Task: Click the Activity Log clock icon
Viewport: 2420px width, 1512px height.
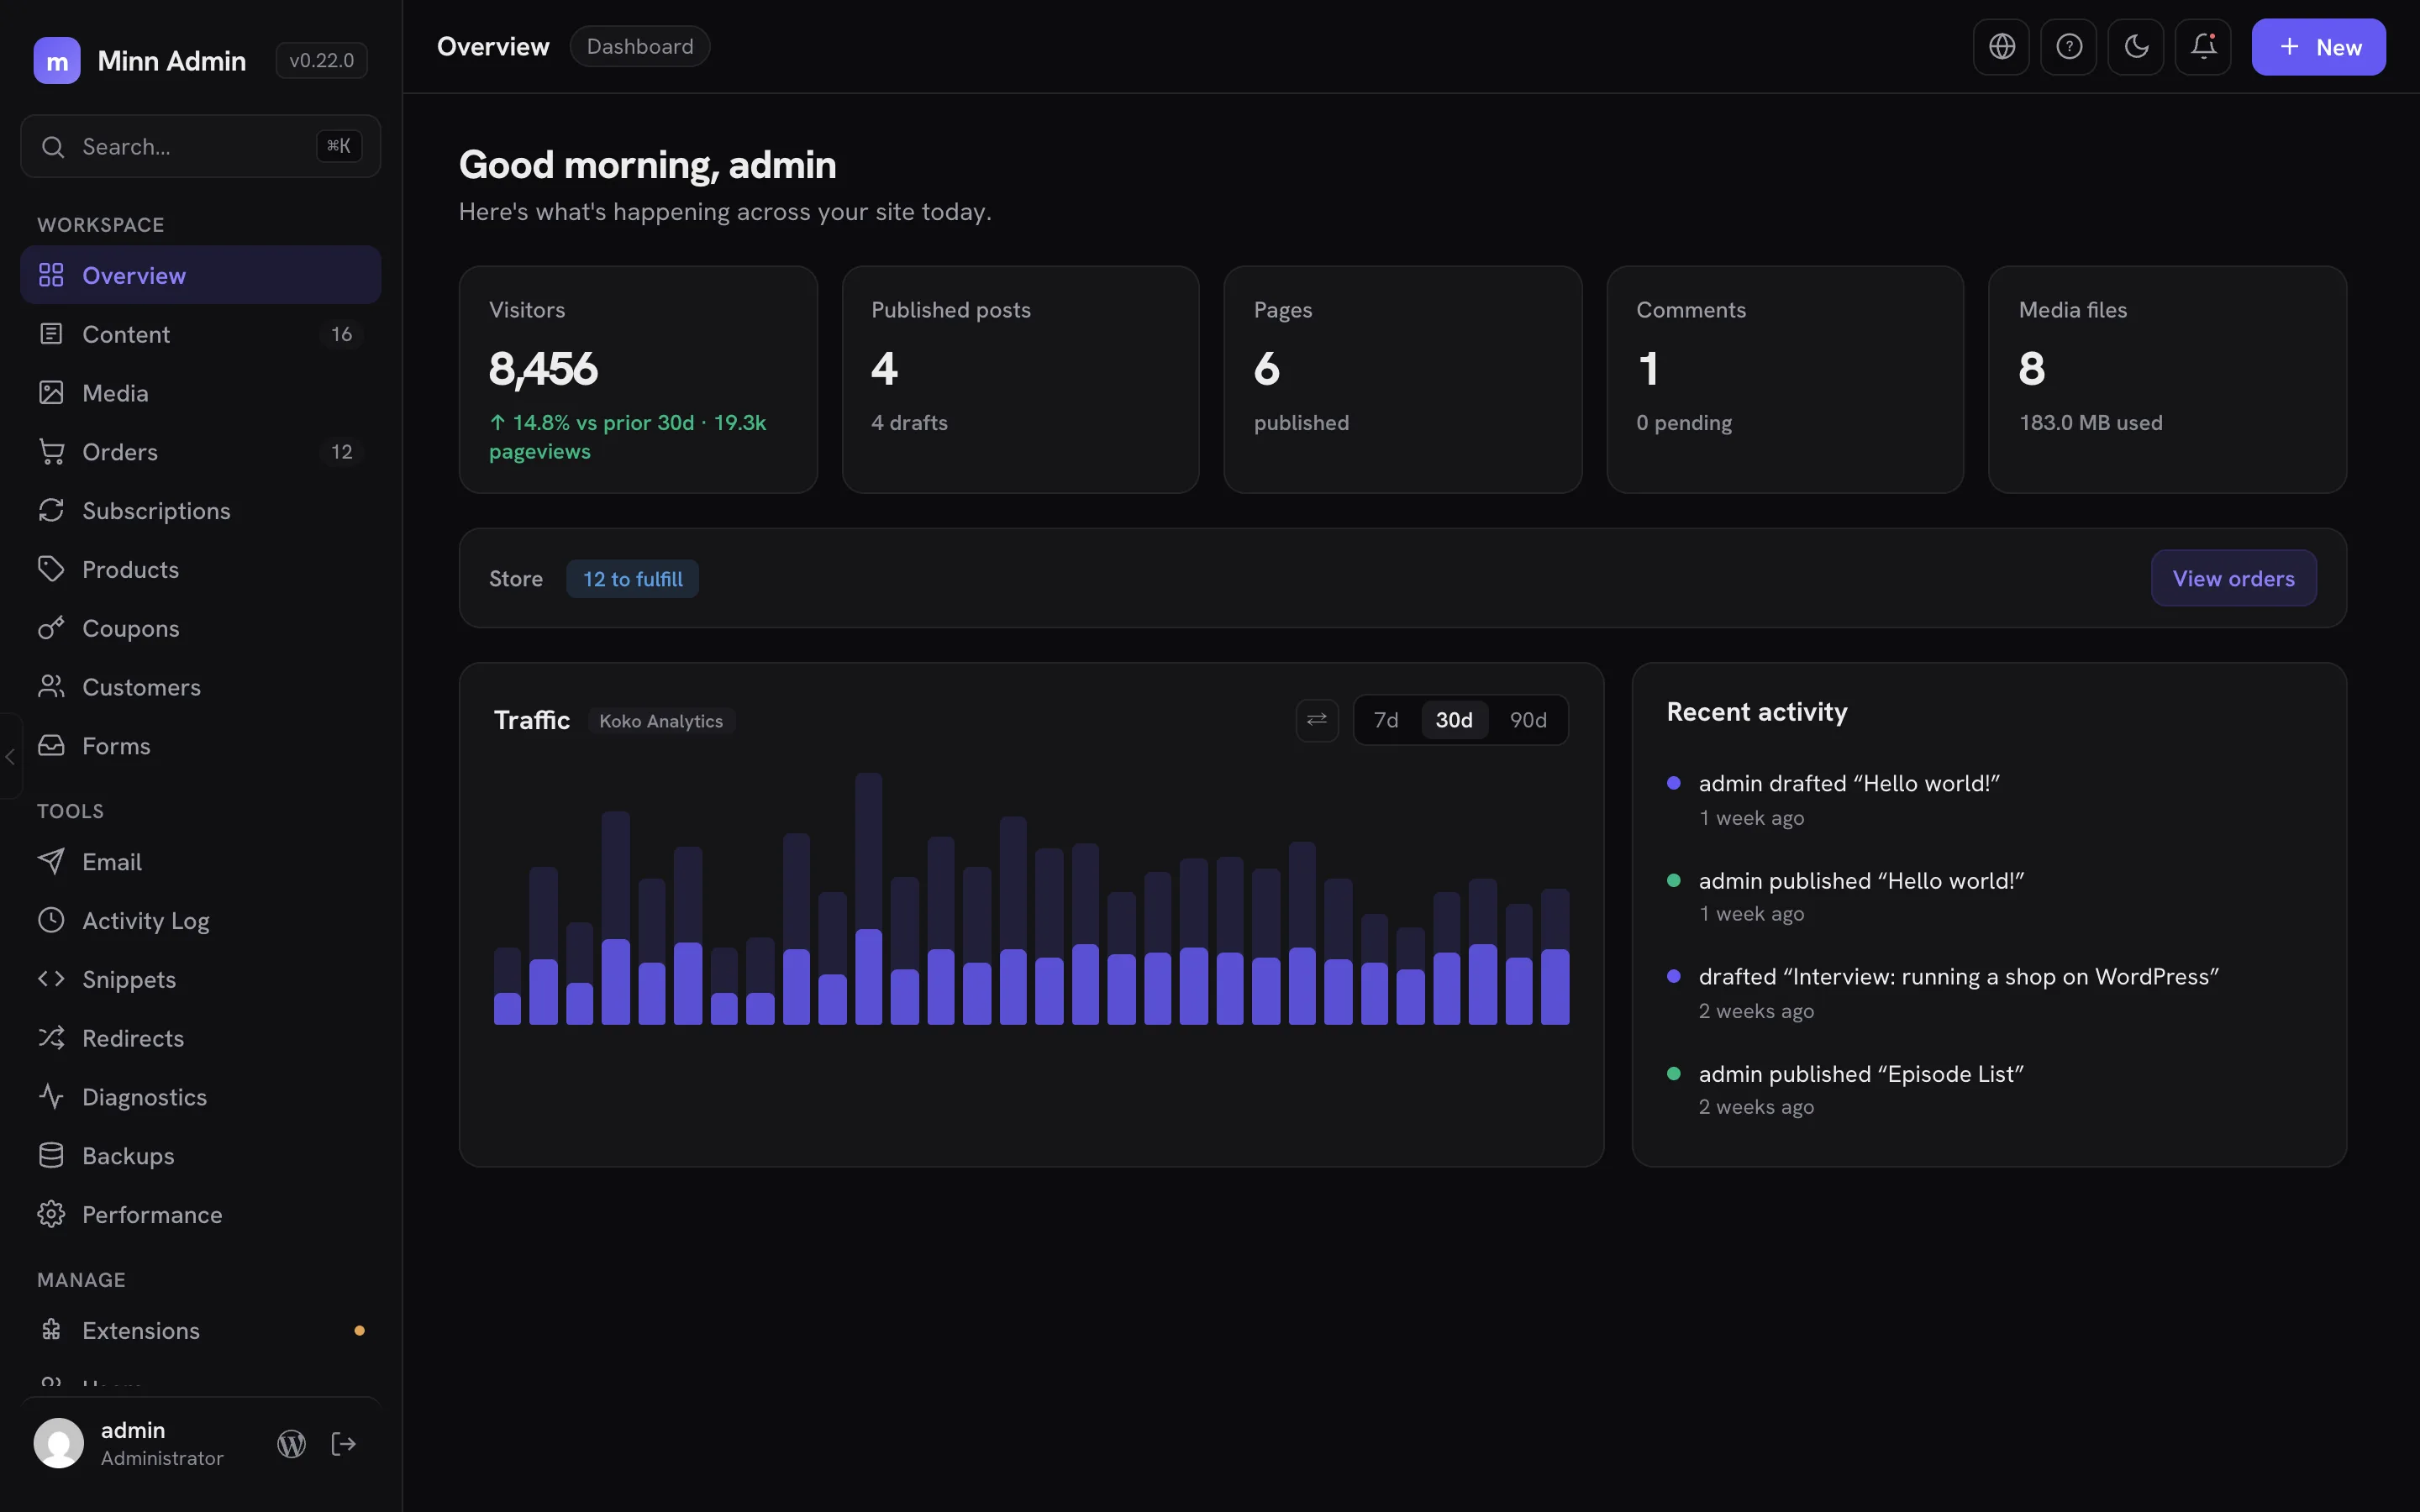Action: click(51, 921)
